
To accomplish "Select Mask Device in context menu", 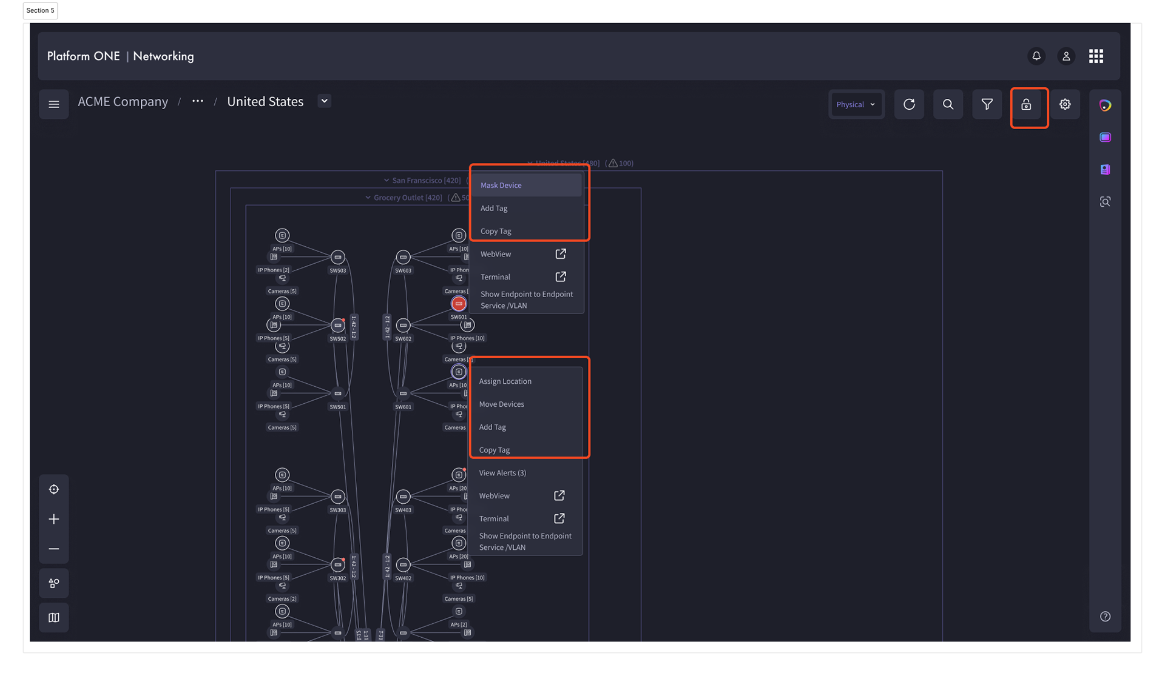I will 501,186.
